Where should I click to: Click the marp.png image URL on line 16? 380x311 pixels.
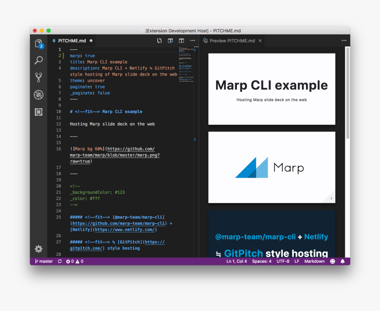(114, 155)
